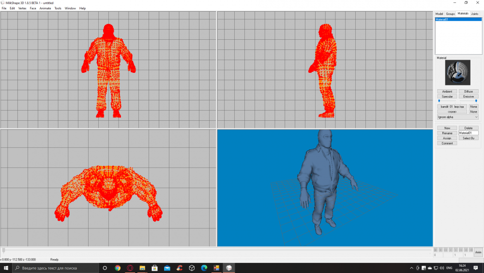Switch to the Materials tab
This screenshot has height=273, width=484.
[x=463, y=14]
